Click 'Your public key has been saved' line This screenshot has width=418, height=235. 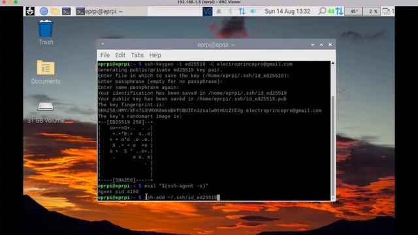(x=192, y=99)
